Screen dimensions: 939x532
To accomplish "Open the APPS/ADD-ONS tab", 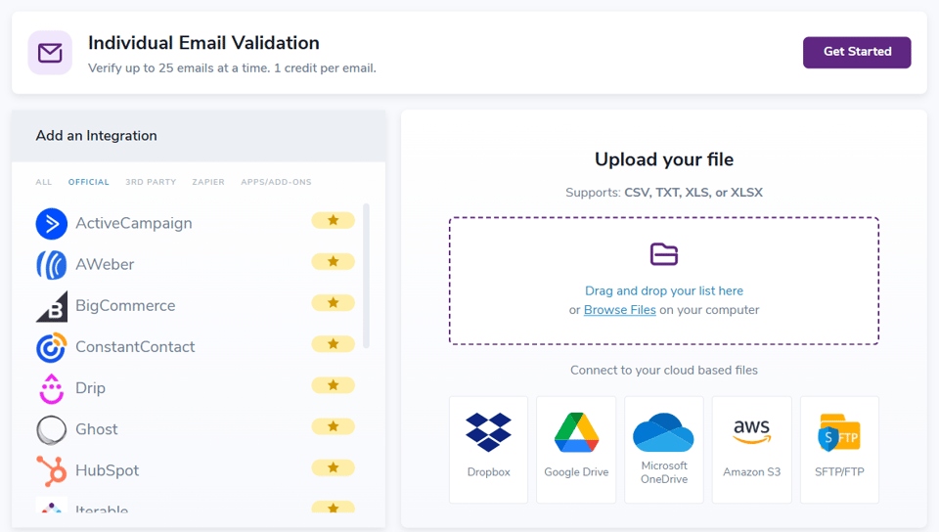I will pyautogui.click(x=276, y=182).
